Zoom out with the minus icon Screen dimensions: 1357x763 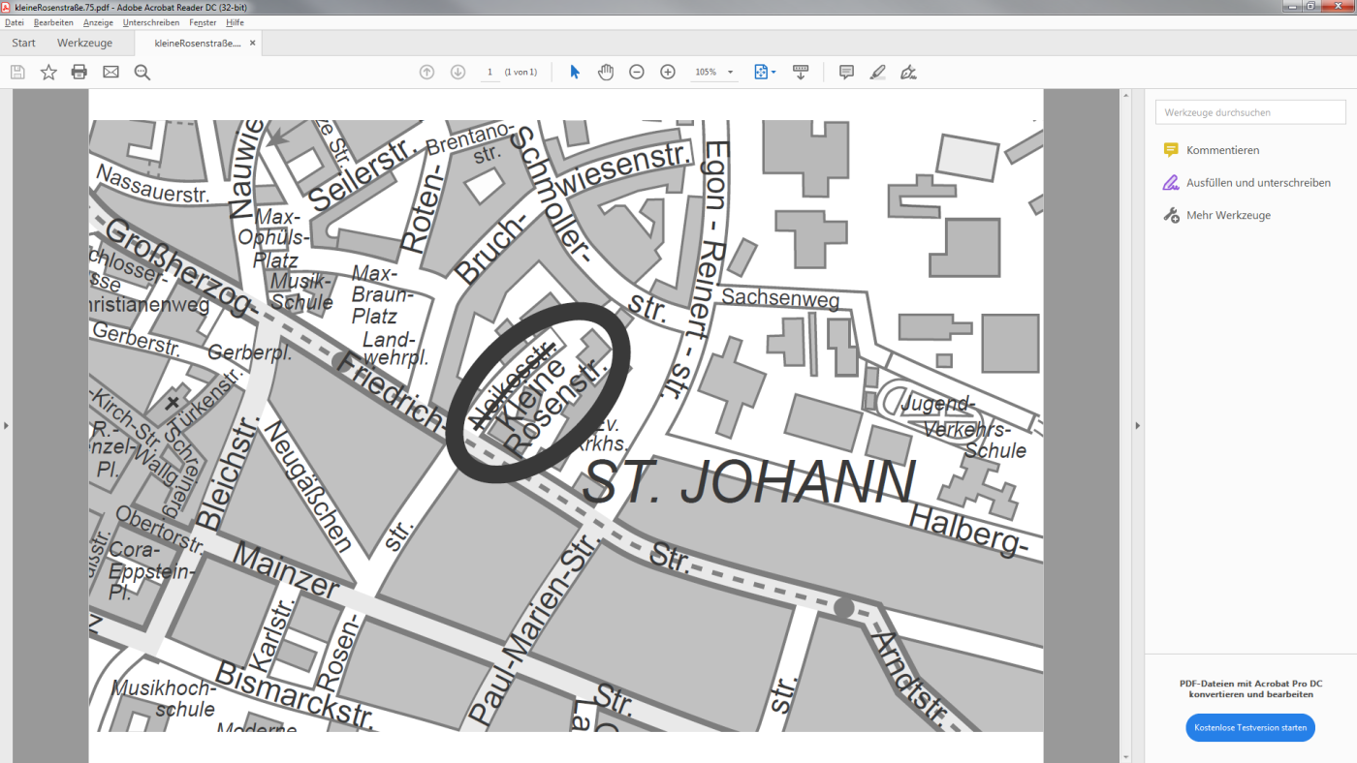pos(637,72)
